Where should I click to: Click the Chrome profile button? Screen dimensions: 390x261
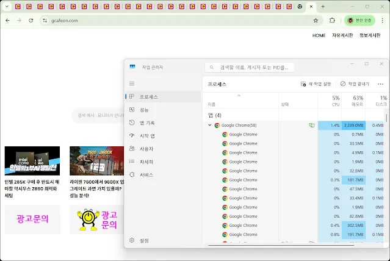[x=359, y=20]
